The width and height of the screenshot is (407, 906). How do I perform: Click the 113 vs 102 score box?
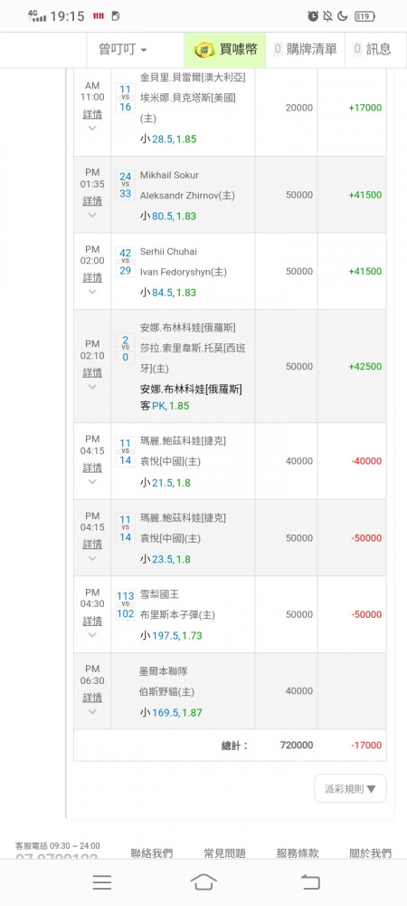(x=125, y=605)
